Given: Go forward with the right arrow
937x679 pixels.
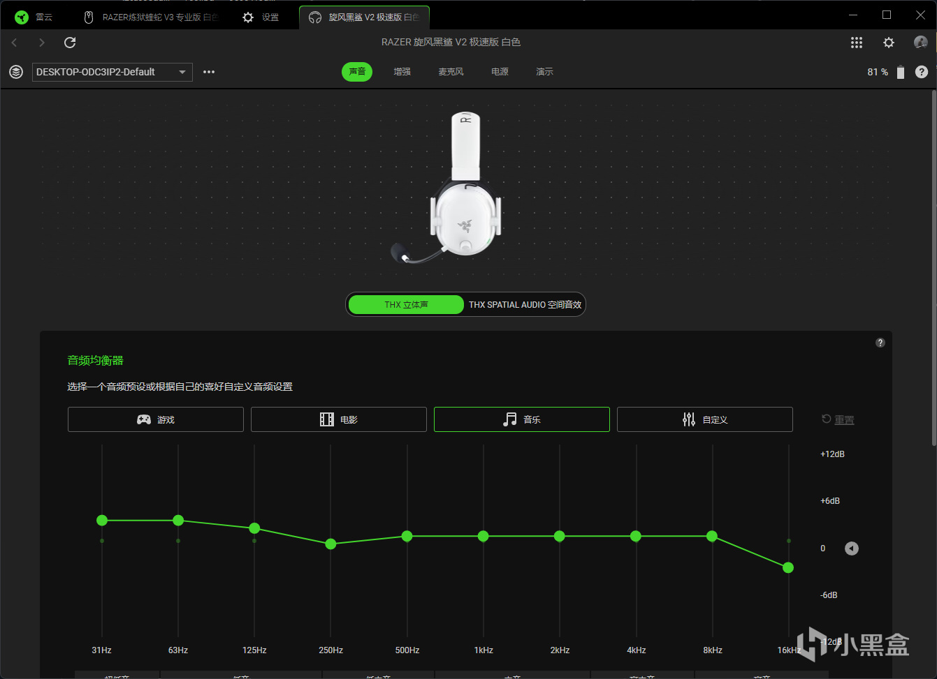Looking at the screenshot, I should tap(42, 43).
